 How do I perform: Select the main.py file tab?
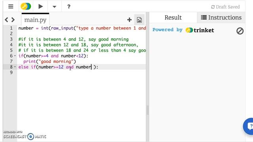[35, 20]
